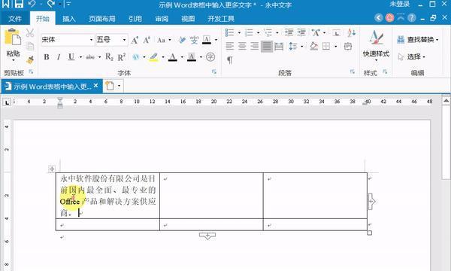The width and height of the screenshot is (451, 271).
Task: Click the add-column handle right of the table
Action: pos(371,201)
